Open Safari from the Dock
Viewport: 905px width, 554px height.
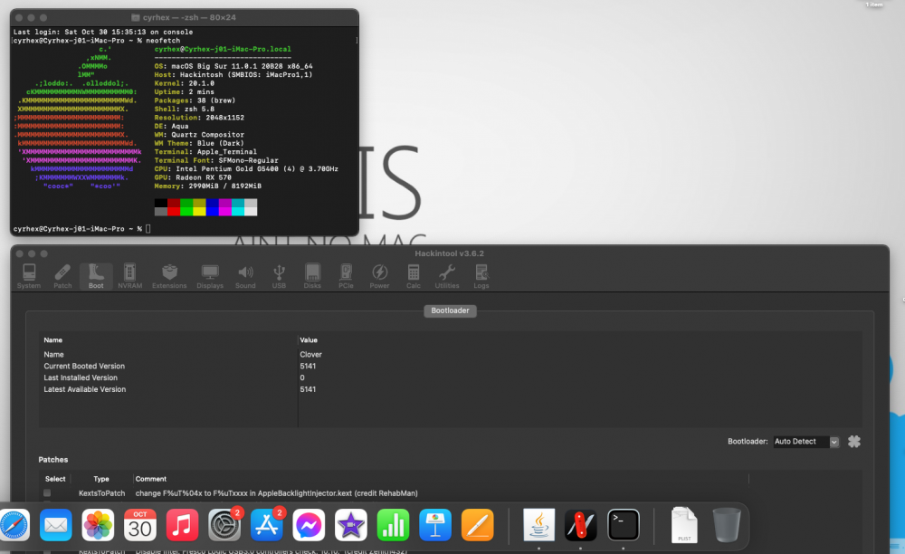point(14,525)
